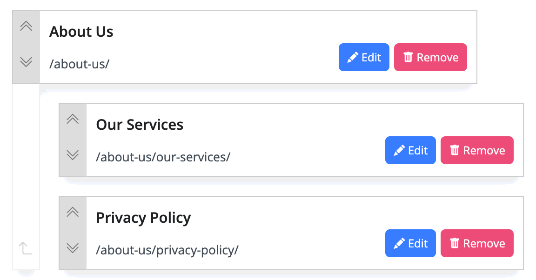Click the /about-us/ path text
Image resolution: width=536 pixels, height=280 pixels.
tap(79, 64)
